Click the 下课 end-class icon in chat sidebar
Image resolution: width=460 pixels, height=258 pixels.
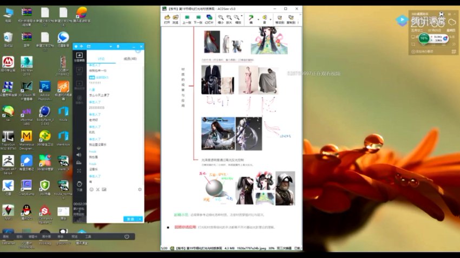tap(80, 186)
